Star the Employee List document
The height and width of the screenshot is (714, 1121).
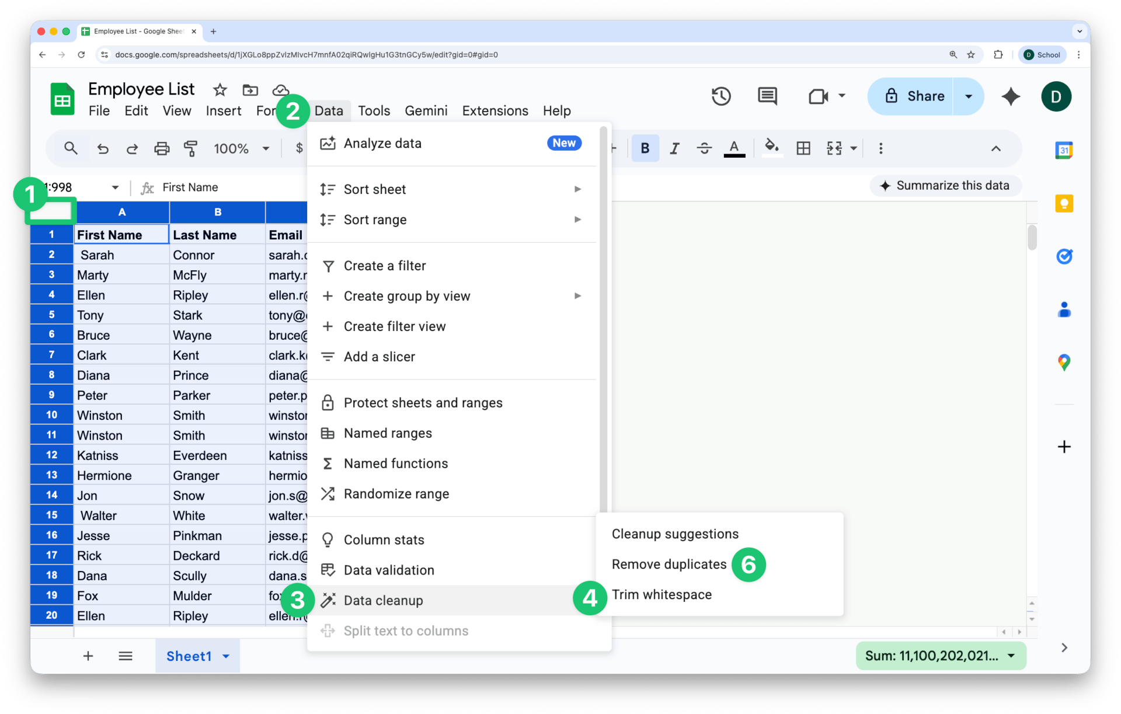tap(220, 90)
